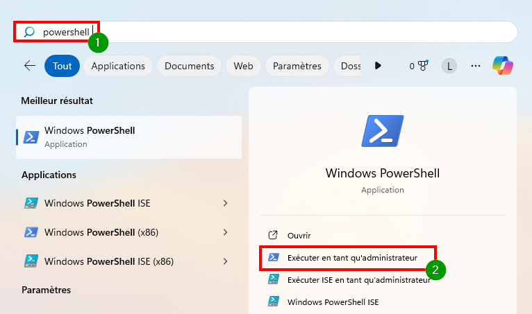Click the Exécuter ISE en tant qu'administrateur icon
The image size is (532, 314).
point(274,279)
